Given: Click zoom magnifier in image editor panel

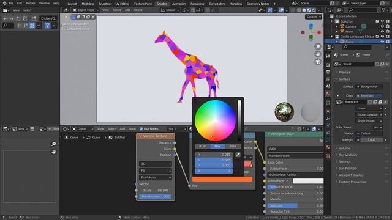Looking at the screenshot, I should (53, 144).
